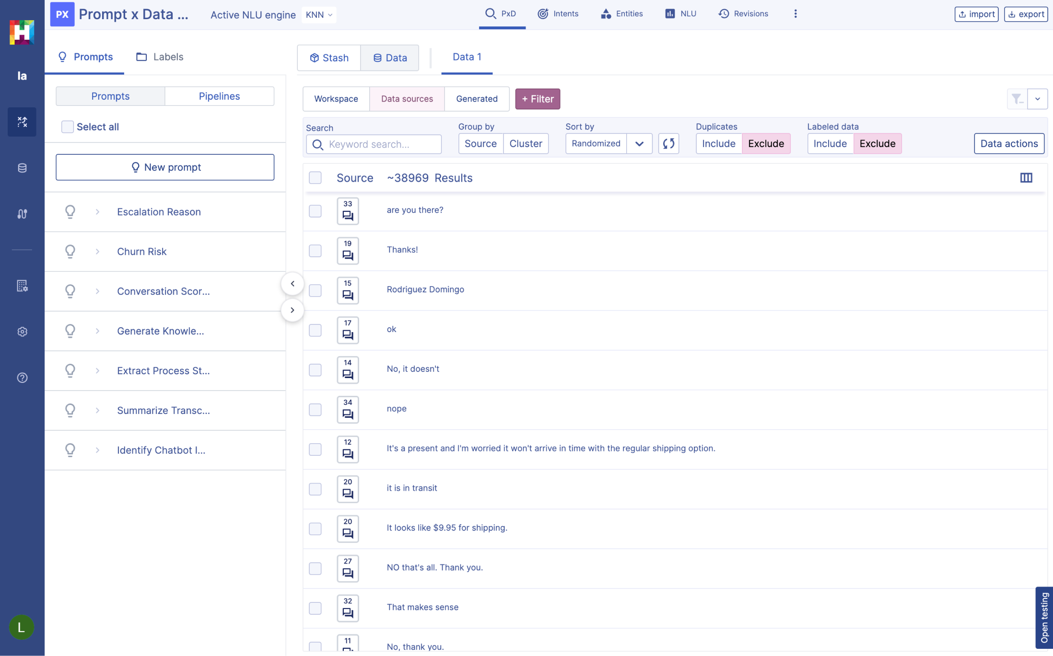Click the Data actions button
Screen dimensions: 1053x656
[x=1009, y=143]
